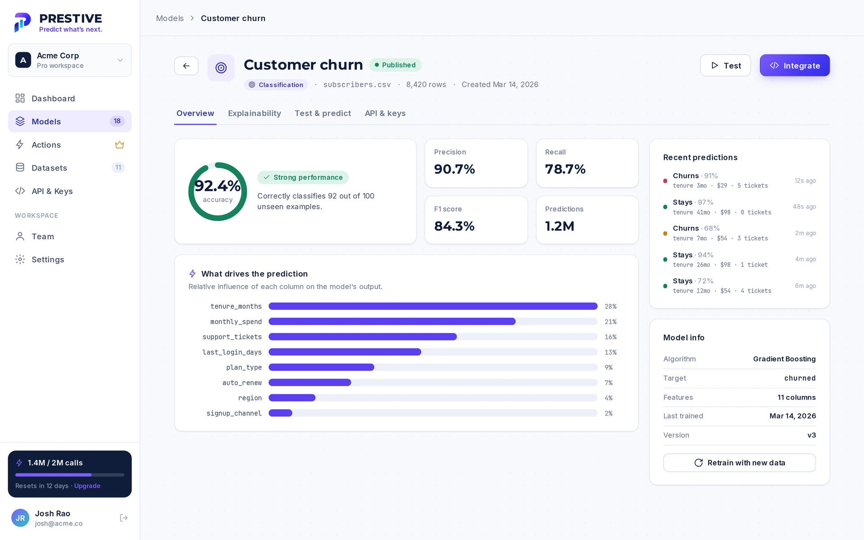Viewport: 864px width, 540px height.
Task: Click the play icon in Test button
Action: [x=715, y=65]
